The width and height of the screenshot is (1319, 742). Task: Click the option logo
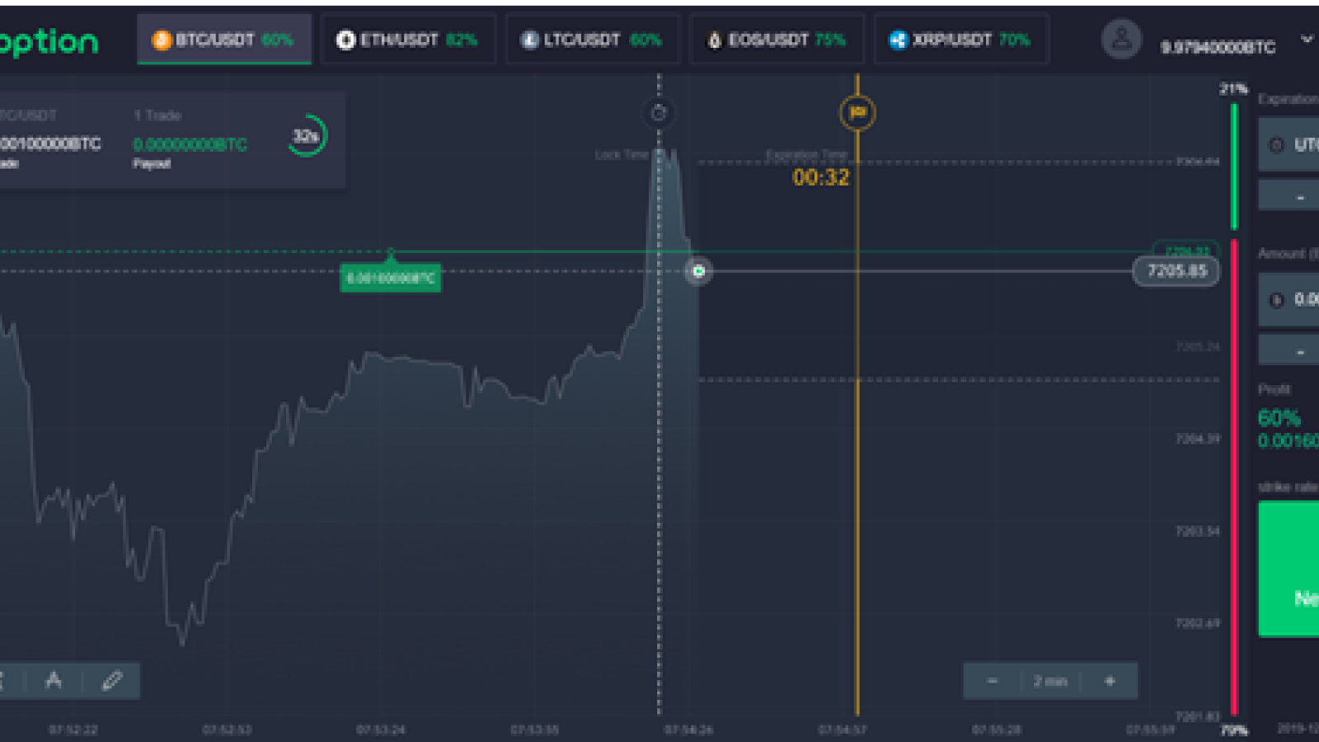coord(49,42)
